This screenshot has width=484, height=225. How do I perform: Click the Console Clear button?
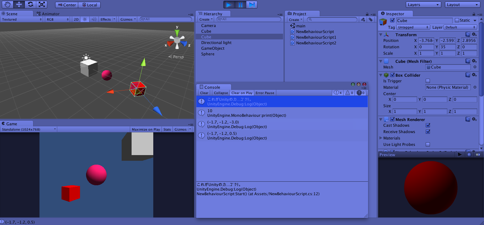pos(204,93)
